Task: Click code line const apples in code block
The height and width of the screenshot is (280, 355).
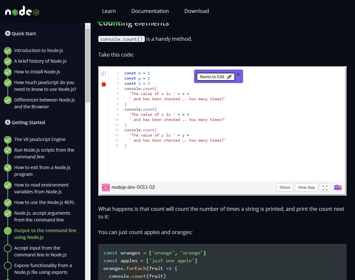Action: 150,261
